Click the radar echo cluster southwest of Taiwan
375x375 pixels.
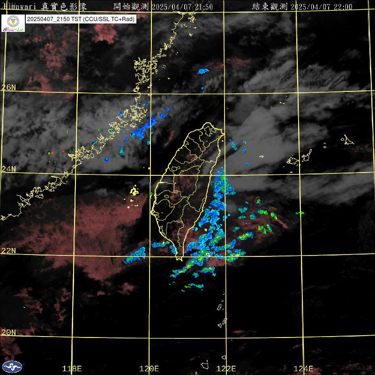pos(136,255)
